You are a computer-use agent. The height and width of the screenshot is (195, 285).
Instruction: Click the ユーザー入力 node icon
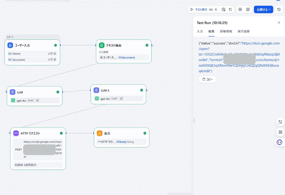[10, 45]
